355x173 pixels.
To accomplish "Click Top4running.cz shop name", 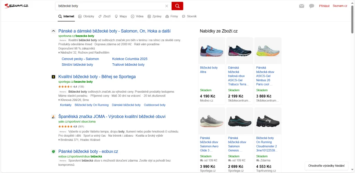I will 266,171.
